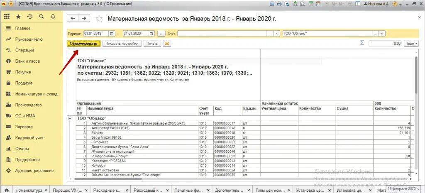Click the Счет input field

222,34
